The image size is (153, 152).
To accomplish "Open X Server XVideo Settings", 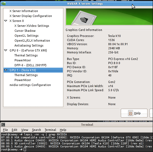I will pyautogui.click(x=32, y=26).
